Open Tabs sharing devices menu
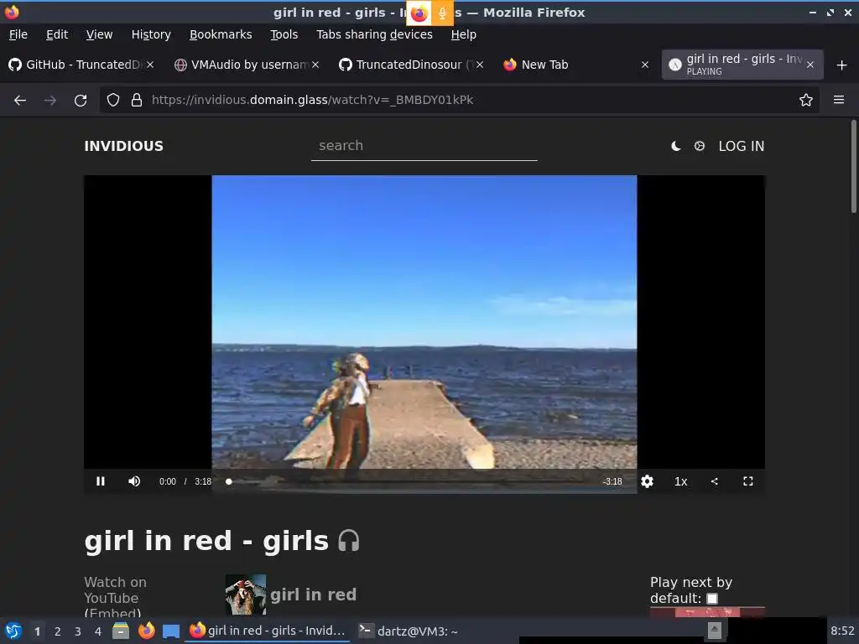This screenshot has height=644, width=859. tap(375, 34)
